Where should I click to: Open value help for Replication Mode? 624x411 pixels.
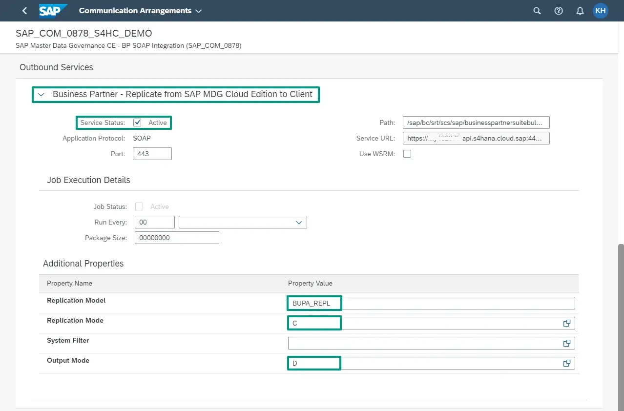567,323
